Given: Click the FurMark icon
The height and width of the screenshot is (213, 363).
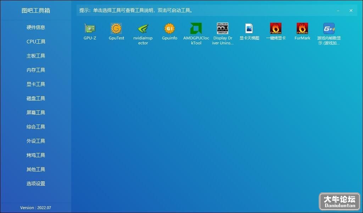Looking at the screenshot, I should pyautogui.click(x=302, y=28).
